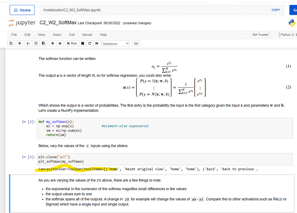
Task: Open the File menu
Action: point(14,34)
